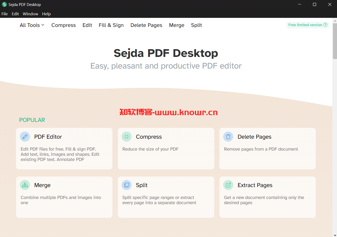Click the Split pages icon
This screenshot has width=337, height=237.
(x=127, y=185)
